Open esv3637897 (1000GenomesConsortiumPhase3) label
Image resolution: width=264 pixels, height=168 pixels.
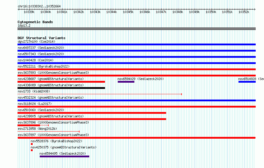pos(53,135)
